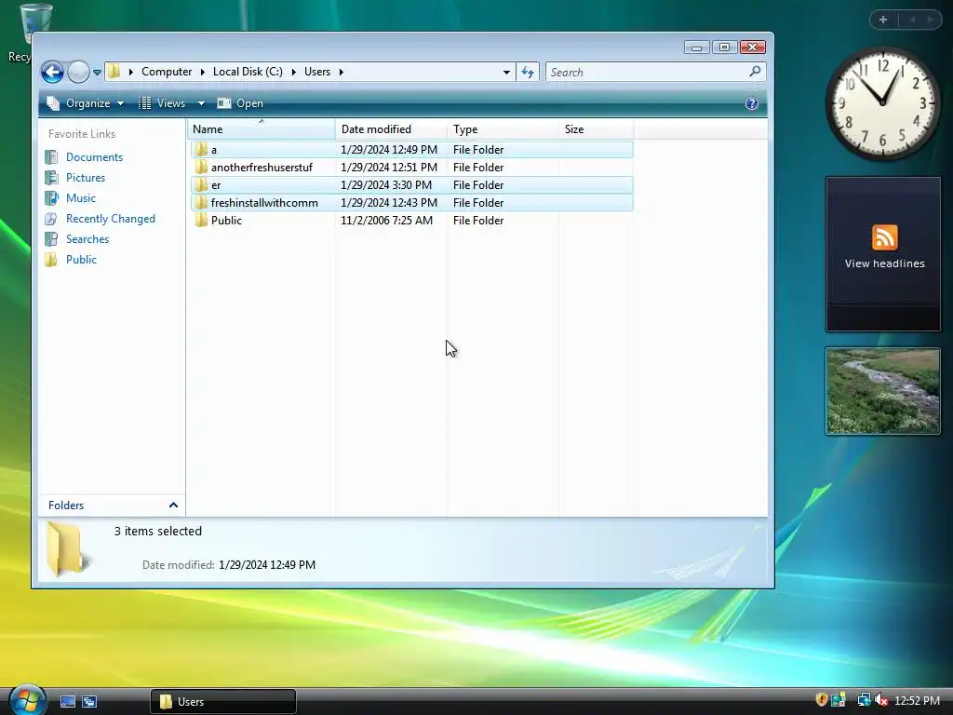Click the RSS View headlines gadget
Viewport: 953px width, 715px height.
(x=883, y=253)
